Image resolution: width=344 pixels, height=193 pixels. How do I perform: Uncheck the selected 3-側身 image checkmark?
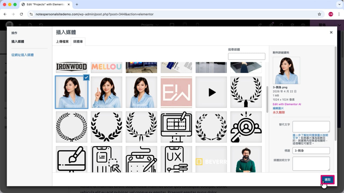pos(86,77)
